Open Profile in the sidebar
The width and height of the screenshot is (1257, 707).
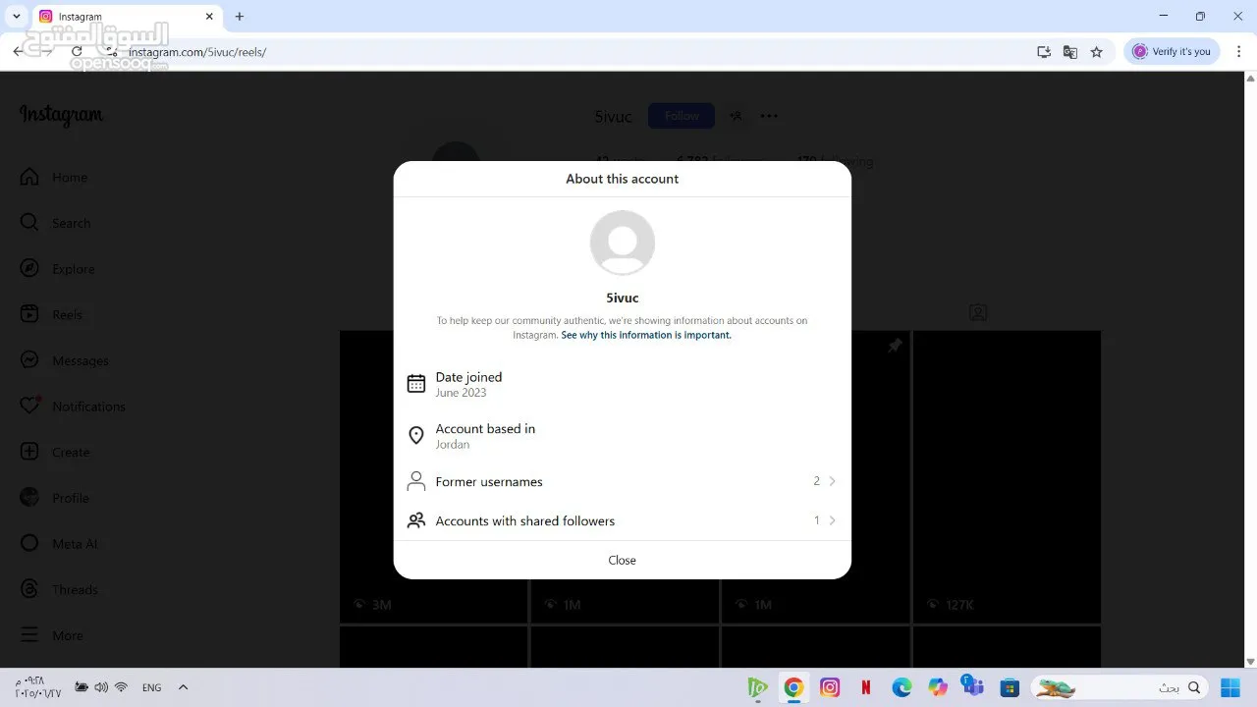(x=55, y=498)
